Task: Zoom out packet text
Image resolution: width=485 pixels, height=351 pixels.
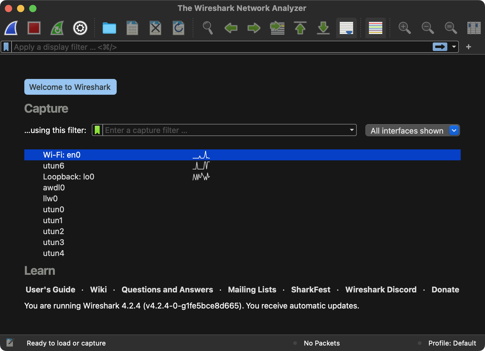Action: point(428,28)
